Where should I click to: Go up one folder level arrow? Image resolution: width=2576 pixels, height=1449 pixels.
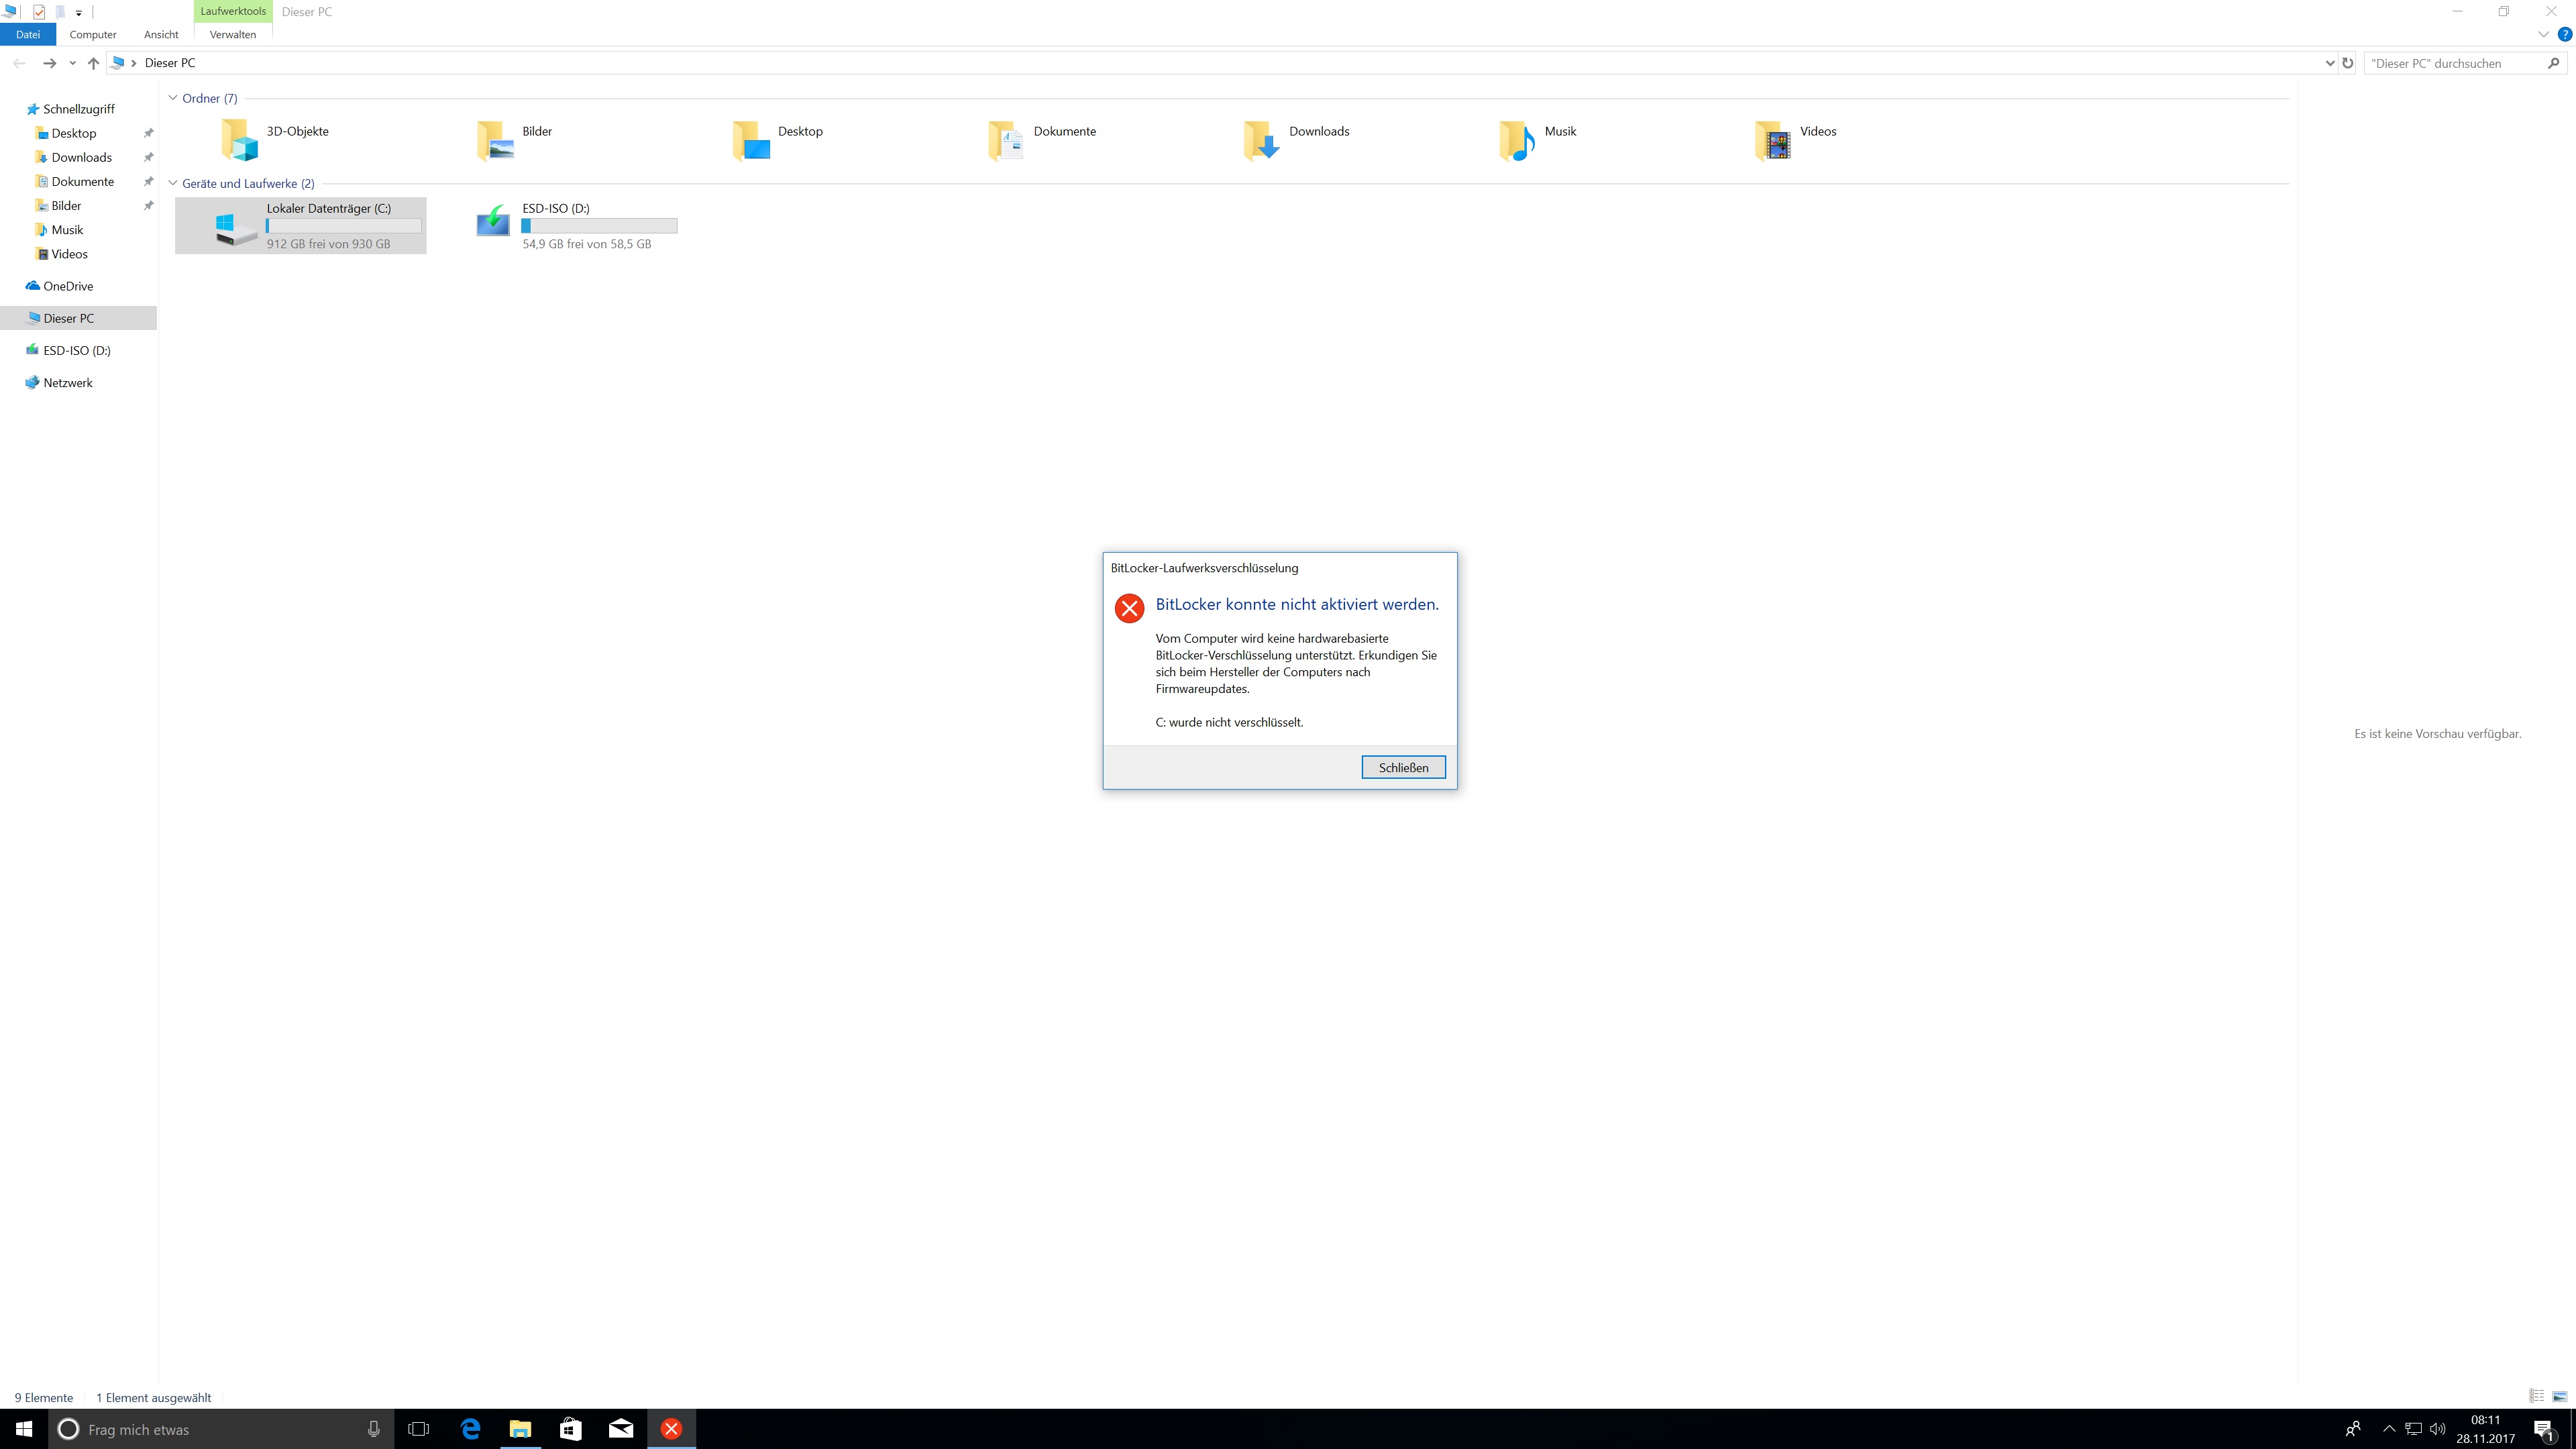coord(93,63)
